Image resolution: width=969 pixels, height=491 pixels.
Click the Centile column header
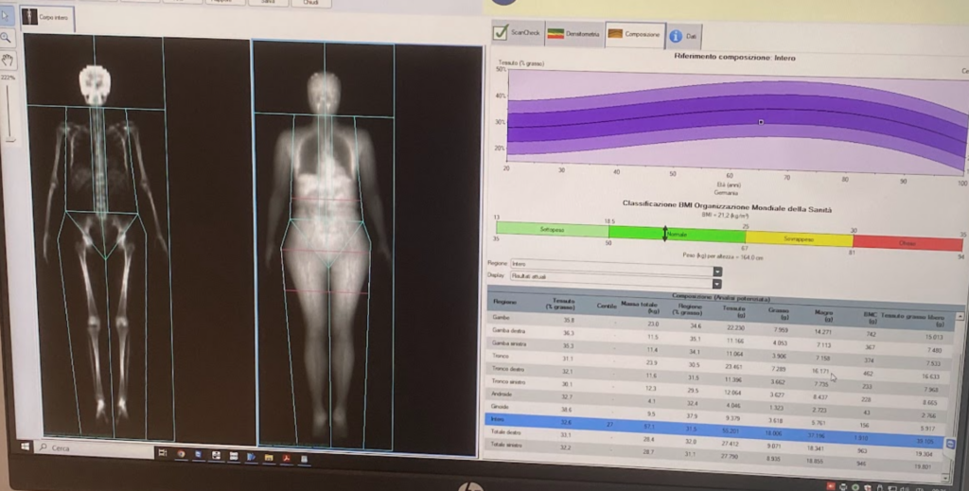point(606,306)
